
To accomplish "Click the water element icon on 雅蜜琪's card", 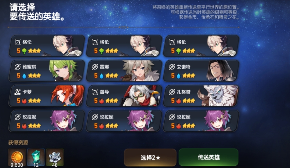I will pos(24,76).
